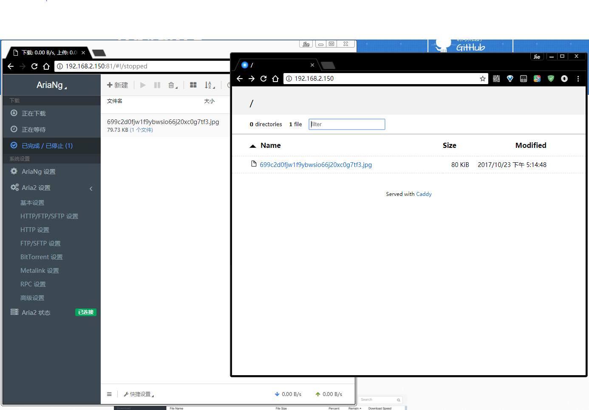The height and width of the screenshot is (410, 589).
Task: Close the '/' tab in Caddy window
Action: pyautogui.click(x=312, y=65)
